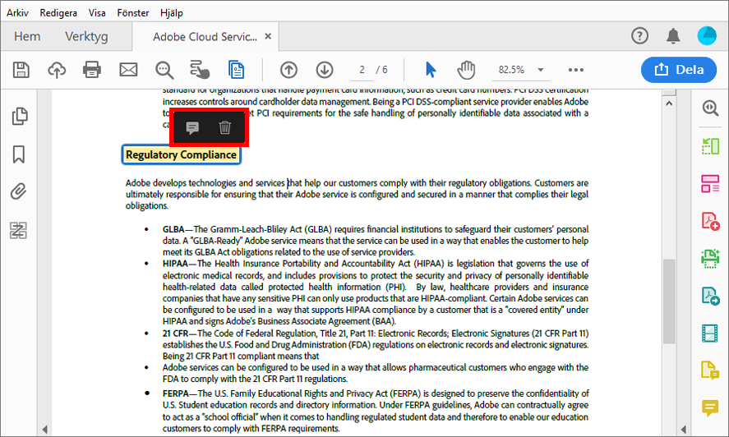Open the search zoom tool in right pane
The height and width of the screenshot is (437, 729).
coord(710,108)
